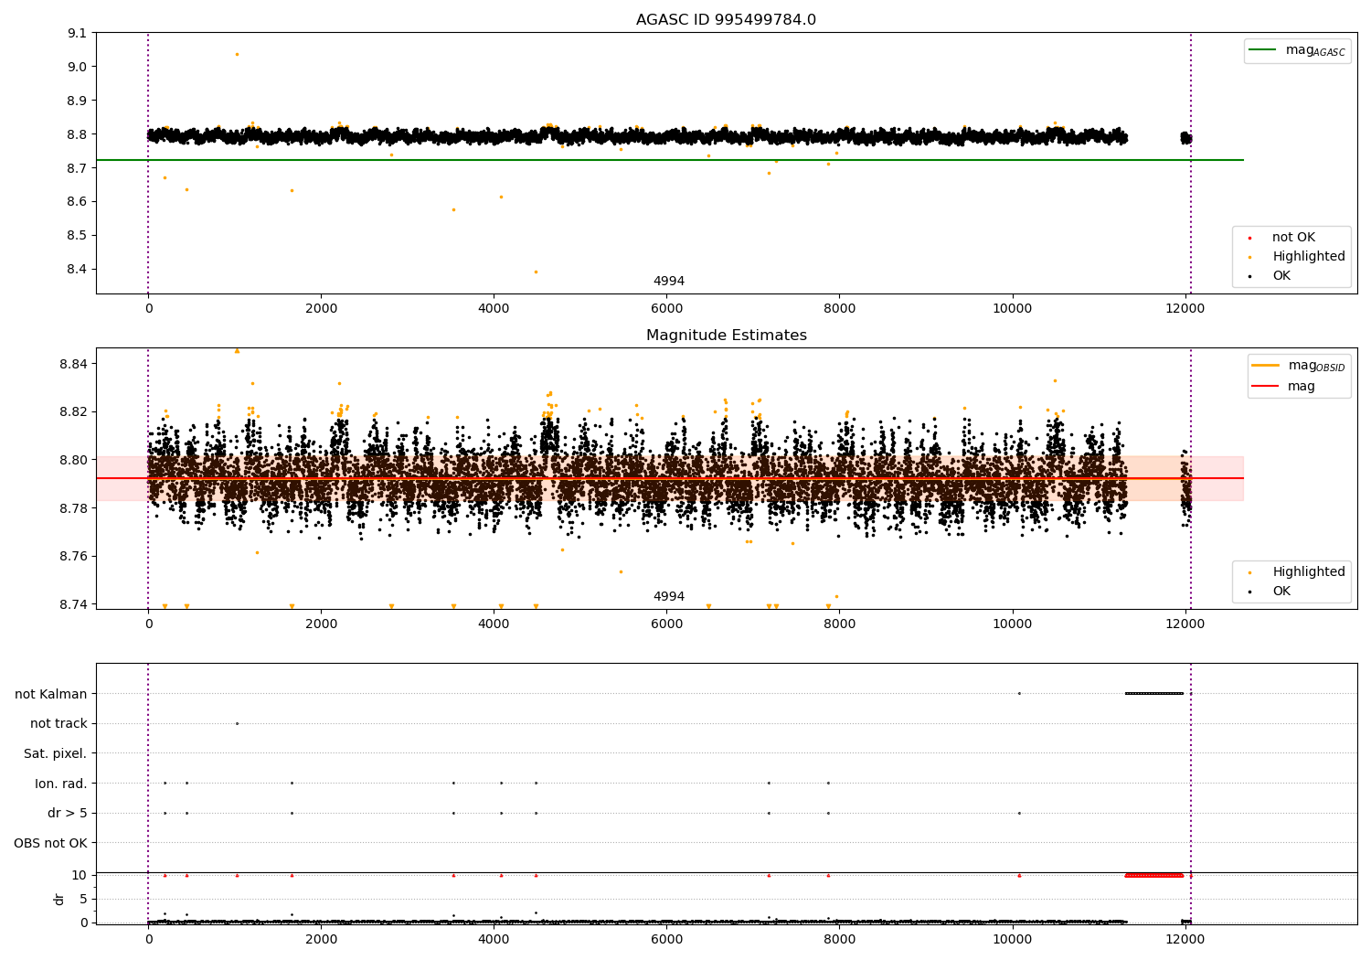The height and width of the screenshot is (960, 1371).
Task: Click the rotated 'dr' axis label
Action: coord(59,899)
